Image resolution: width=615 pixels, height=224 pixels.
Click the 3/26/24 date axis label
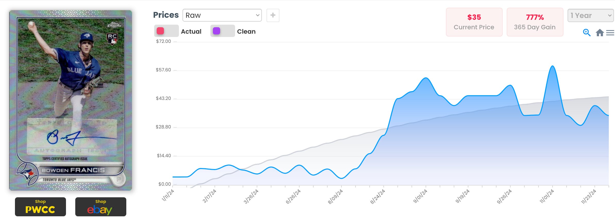tap(251, 197)
